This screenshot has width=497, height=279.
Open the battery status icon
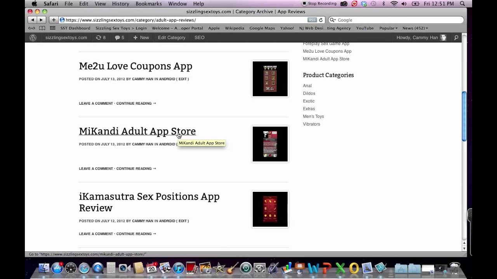click(x=416, y=3)
